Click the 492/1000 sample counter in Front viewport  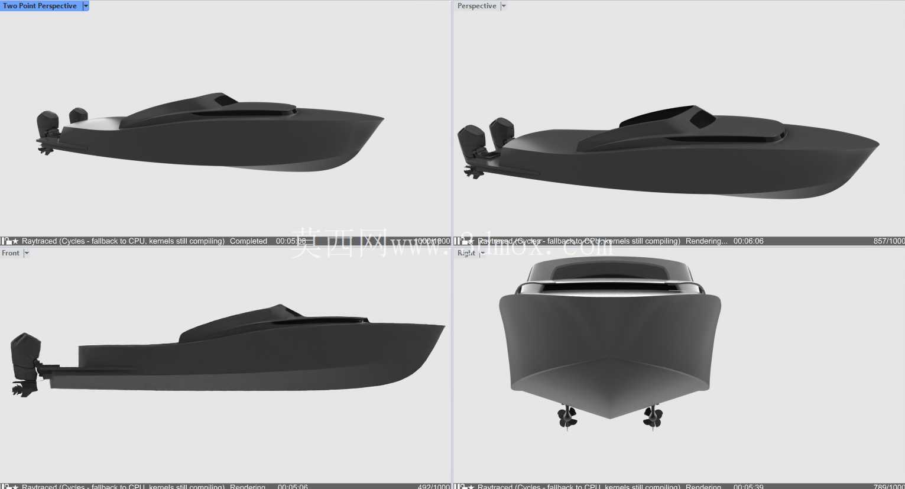434,487
